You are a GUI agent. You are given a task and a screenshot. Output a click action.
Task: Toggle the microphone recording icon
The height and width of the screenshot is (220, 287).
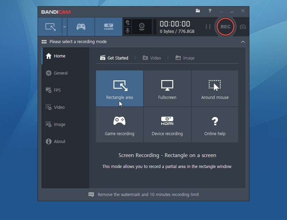[128, 30]
